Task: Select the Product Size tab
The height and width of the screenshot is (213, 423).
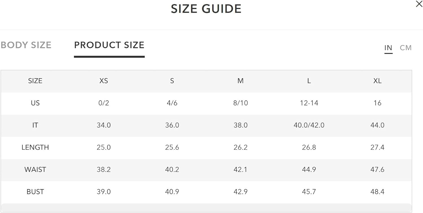Action: tap(109, 45)
